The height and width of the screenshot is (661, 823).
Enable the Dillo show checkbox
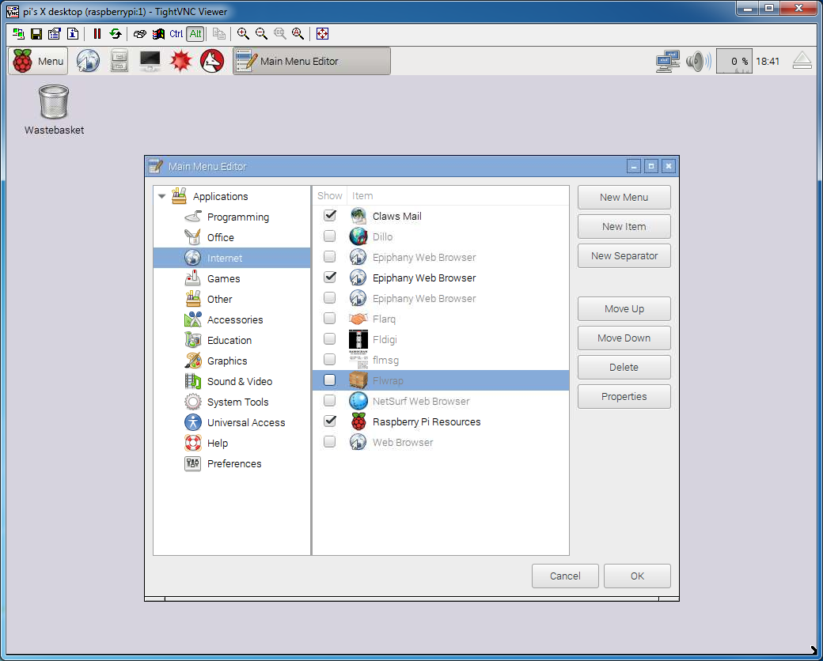330,236
